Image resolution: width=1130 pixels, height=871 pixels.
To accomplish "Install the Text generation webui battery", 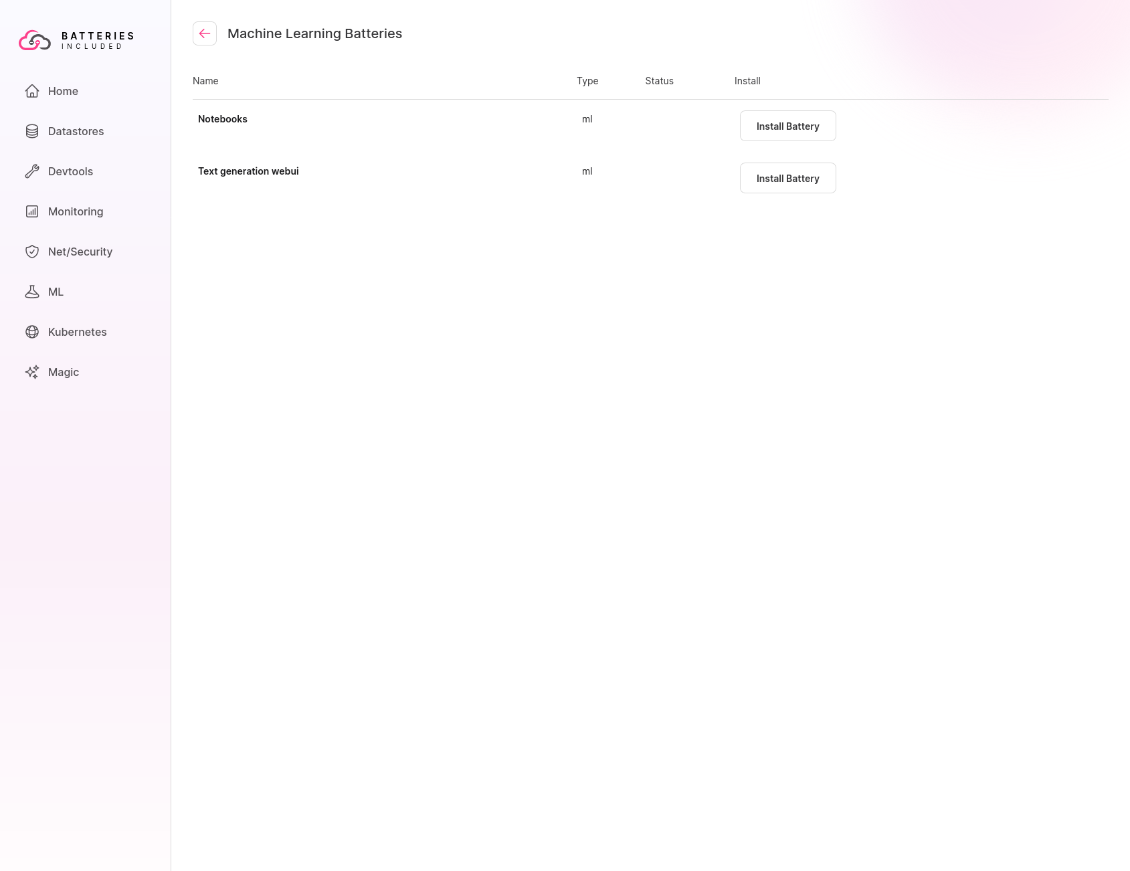I will [x=787, y=178].
